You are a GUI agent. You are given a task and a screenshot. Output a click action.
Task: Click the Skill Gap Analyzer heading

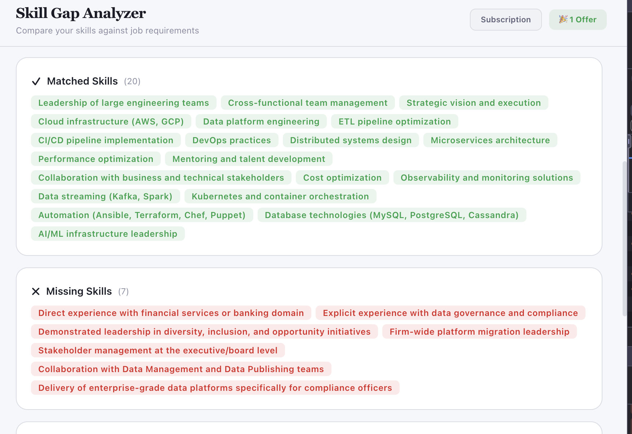80,13
